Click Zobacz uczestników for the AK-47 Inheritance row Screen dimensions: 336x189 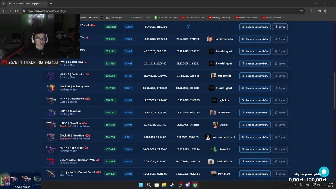tap(255, 100)
